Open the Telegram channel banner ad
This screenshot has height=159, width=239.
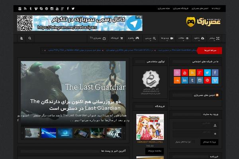[x=80, y=23]
